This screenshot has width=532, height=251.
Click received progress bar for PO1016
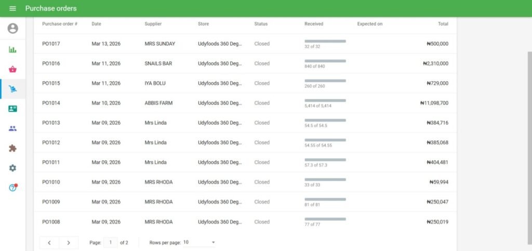[325, 61]
